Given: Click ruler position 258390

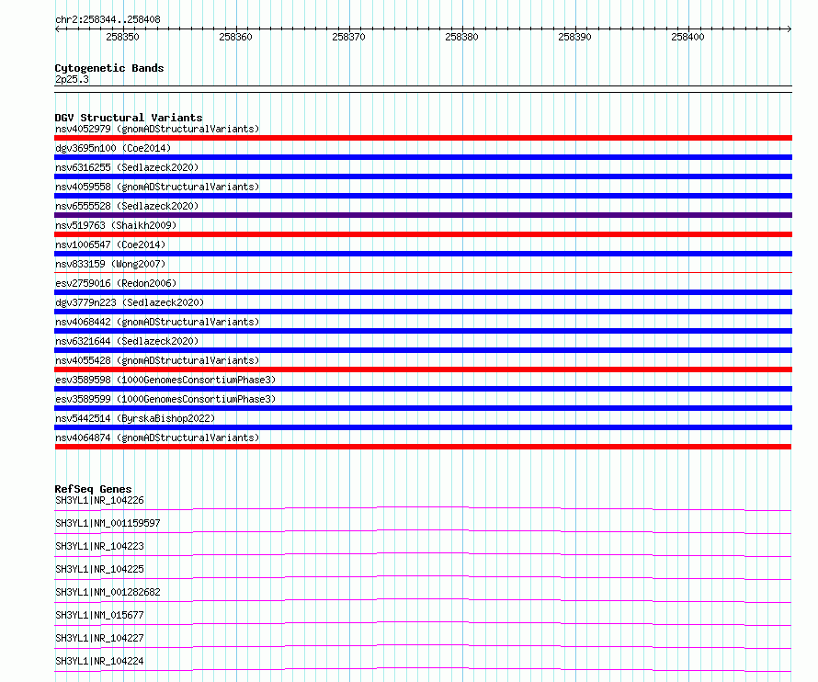Looking at the screenshot, I should click(574, 37).
